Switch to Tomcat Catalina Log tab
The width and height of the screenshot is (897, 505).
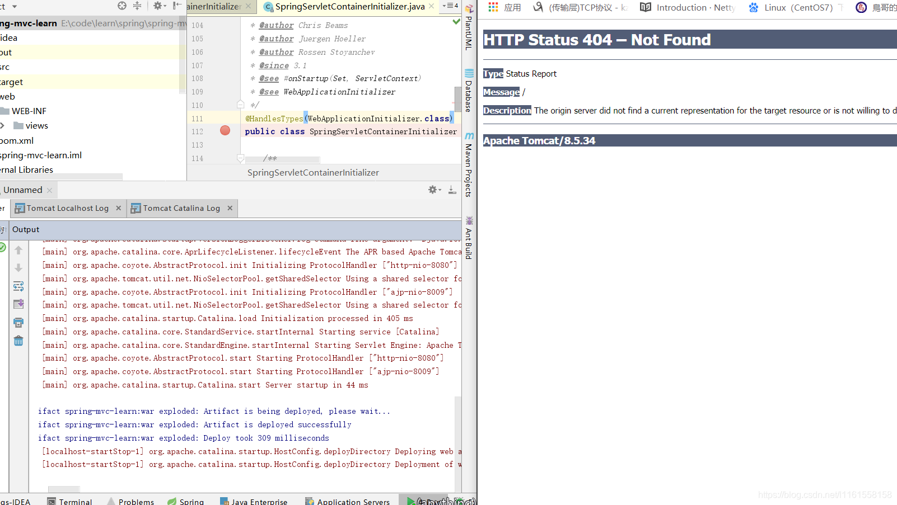176,208
